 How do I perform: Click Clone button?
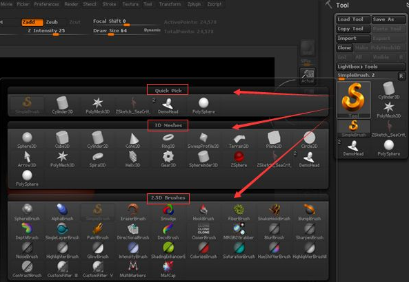[x=344, y=47]
